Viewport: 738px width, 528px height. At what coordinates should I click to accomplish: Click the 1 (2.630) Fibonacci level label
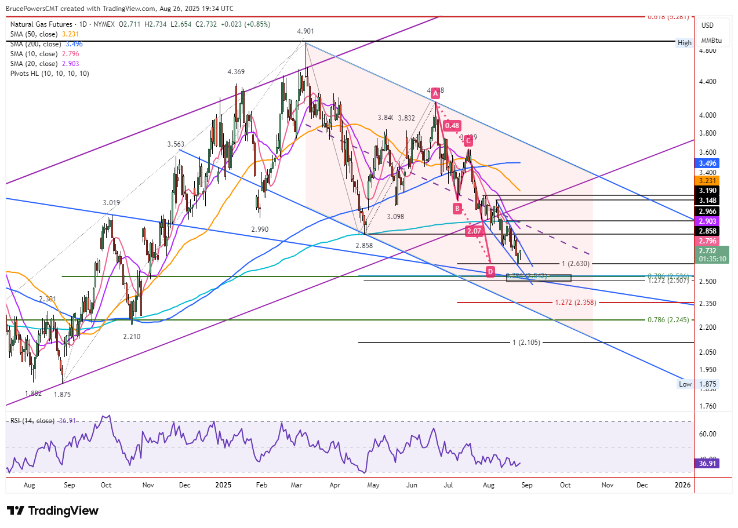coord(576,264)
